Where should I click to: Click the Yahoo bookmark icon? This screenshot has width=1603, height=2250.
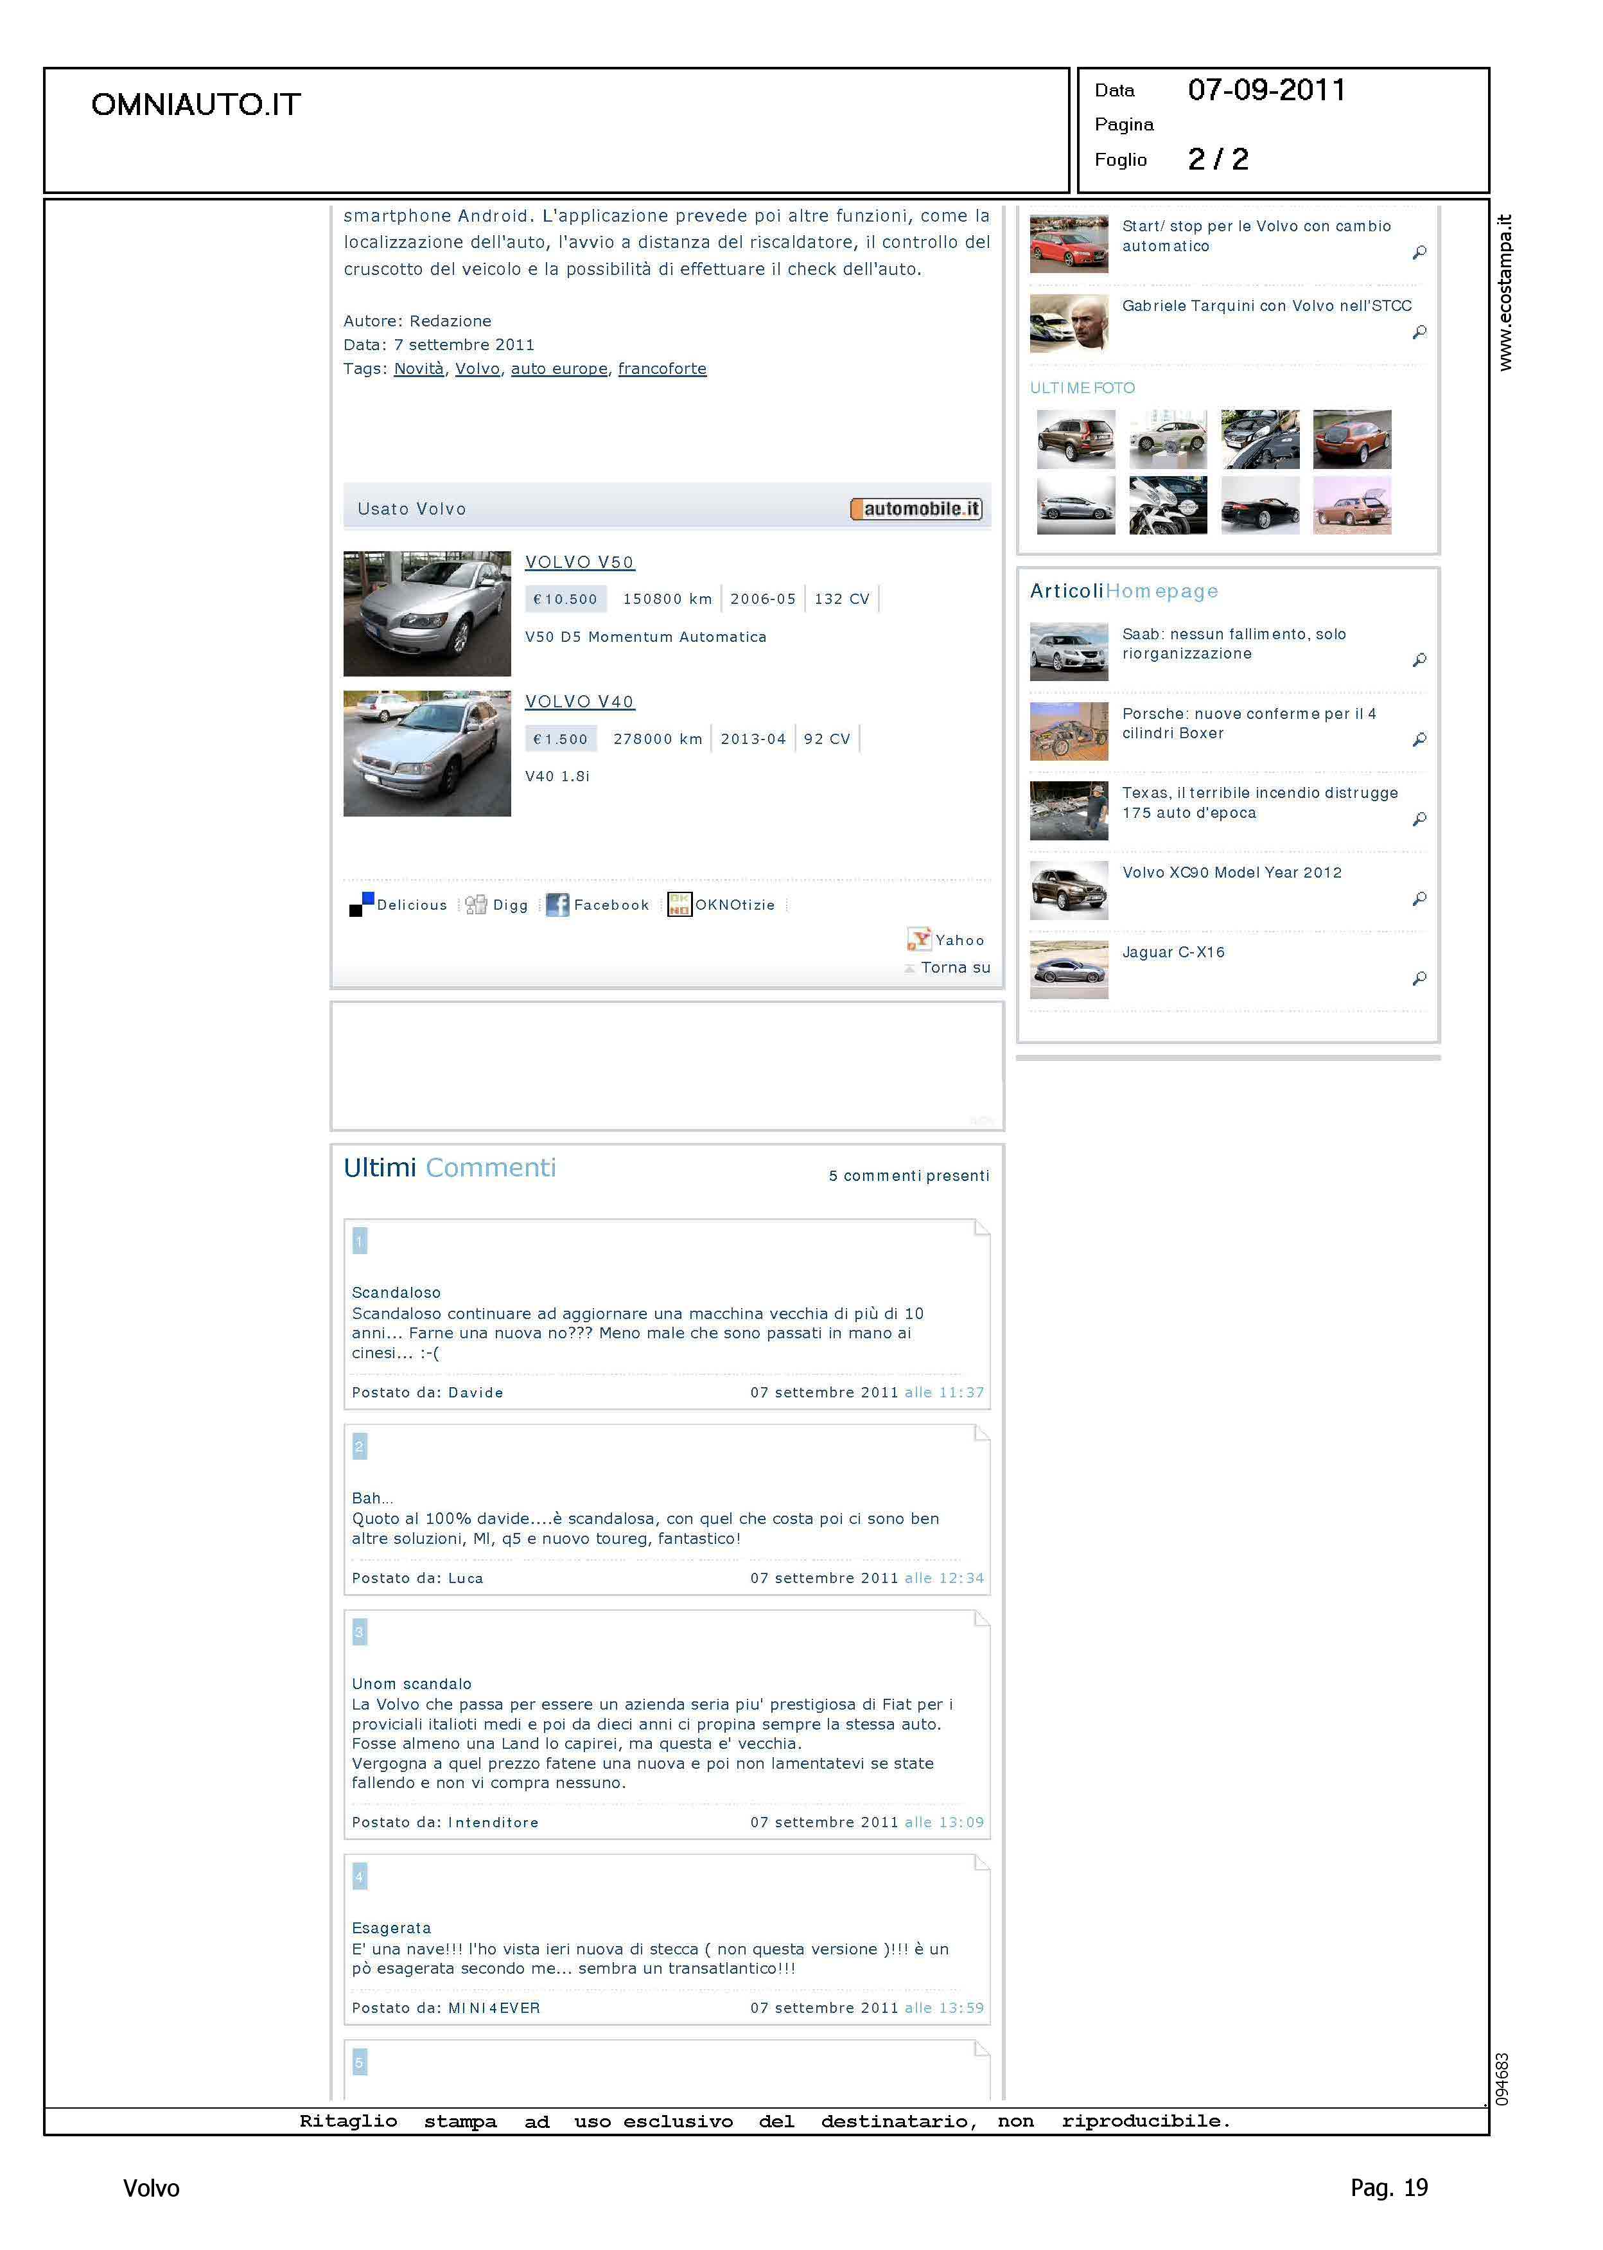[919, 939]
